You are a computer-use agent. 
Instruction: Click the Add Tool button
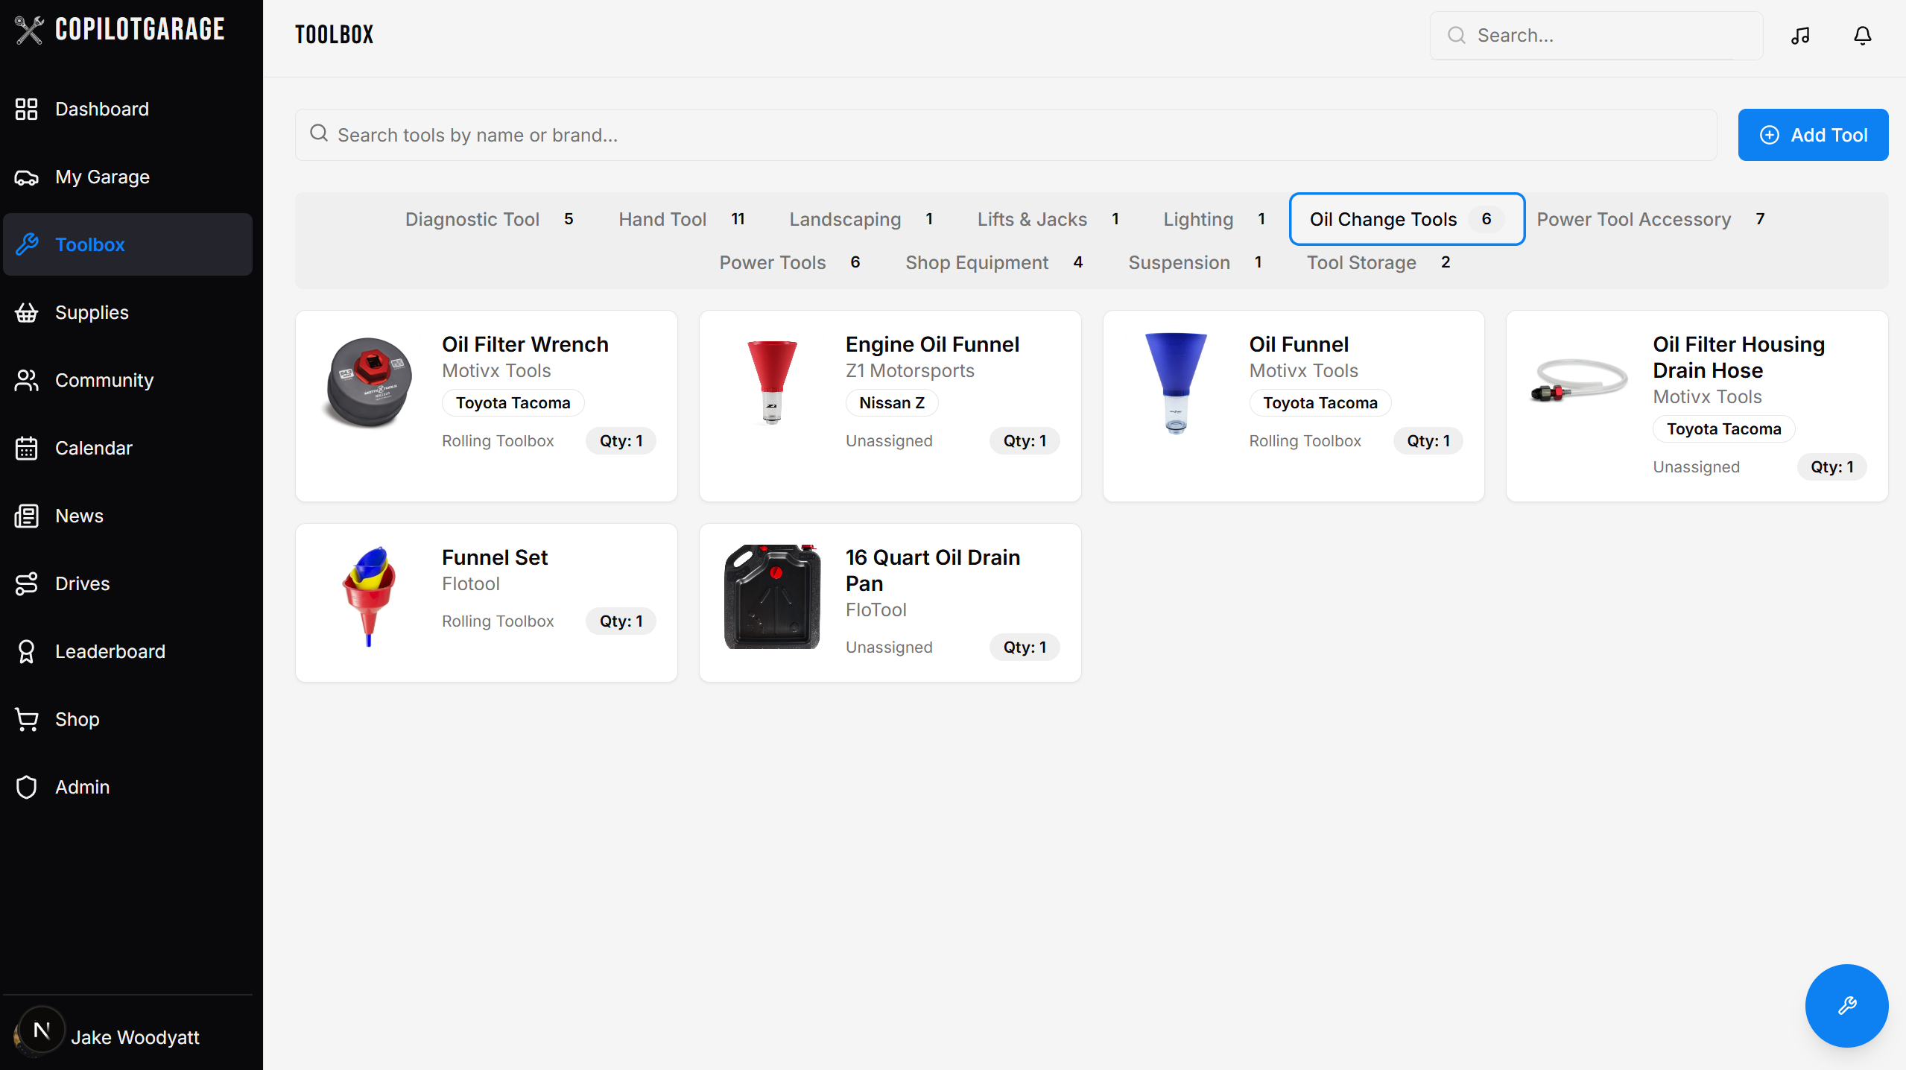click(1812, 135)
